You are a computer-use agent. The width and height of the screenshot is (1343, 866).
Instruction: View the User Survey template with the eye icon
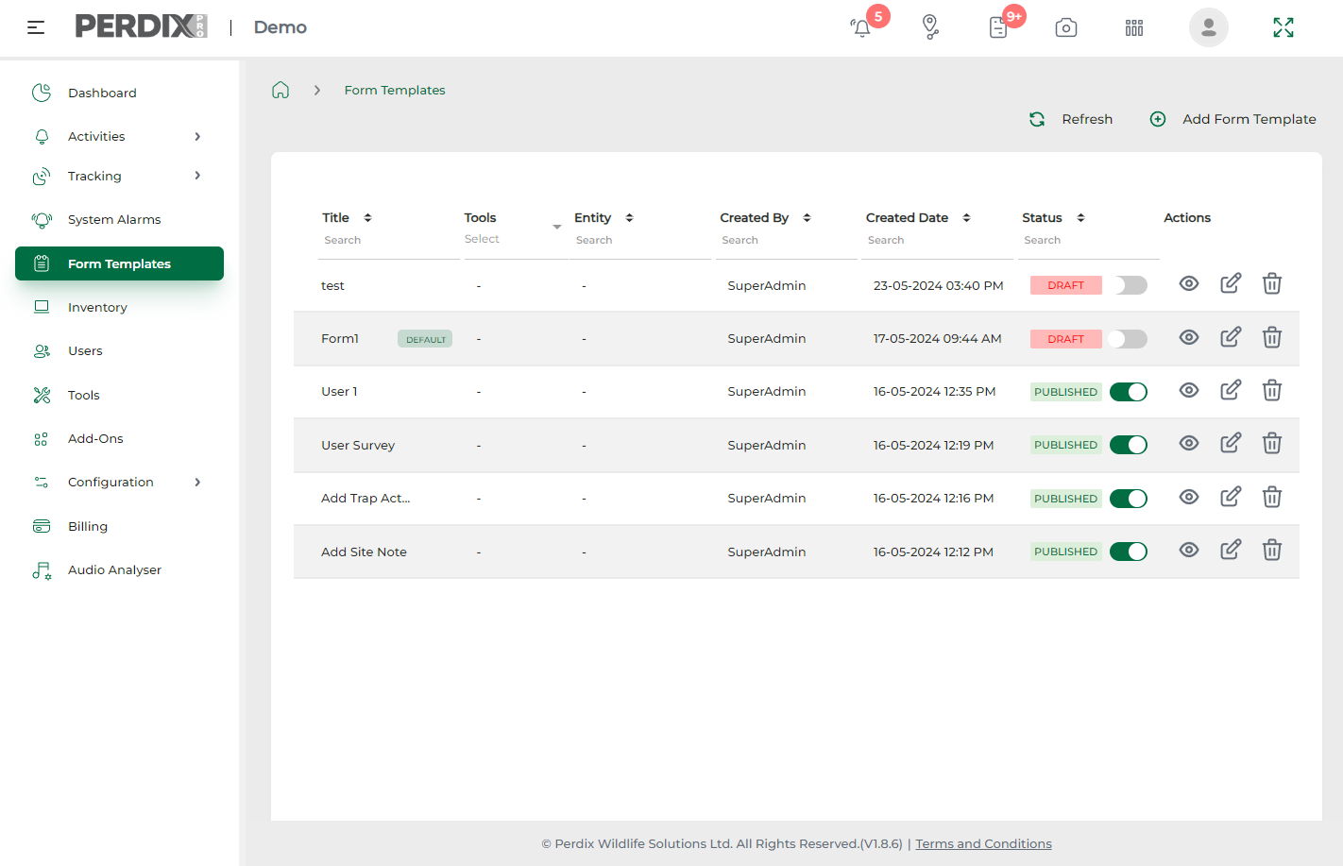(1188, 443)
